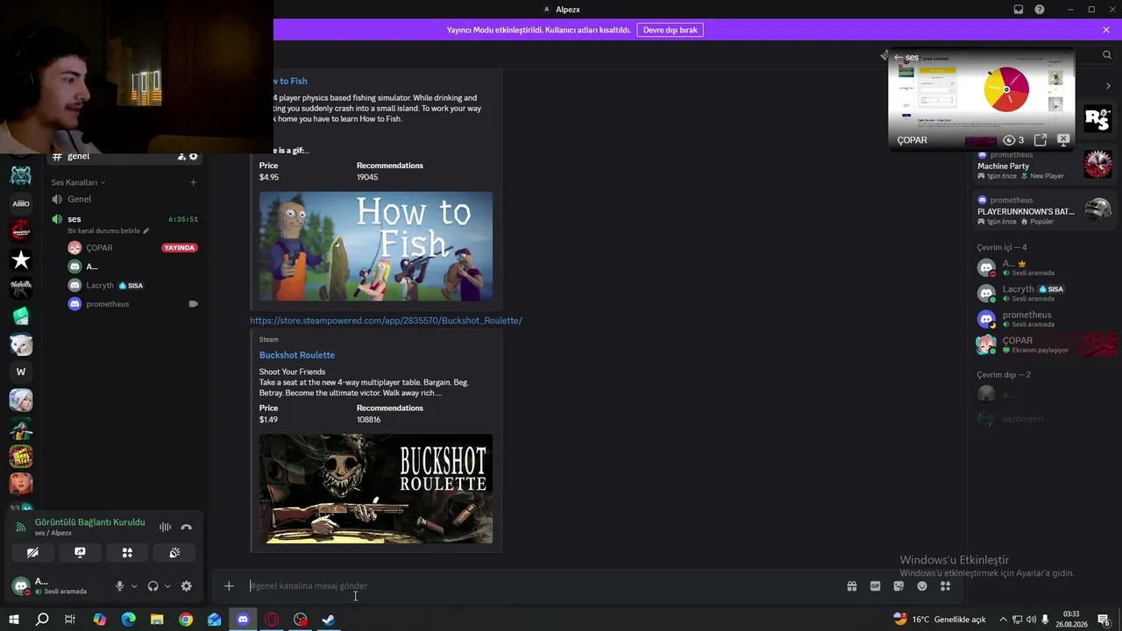This screenshot has height=631, width=1122.
Task: Pop out the ÇOPAR stream preview
Action: pos(1040,140)
